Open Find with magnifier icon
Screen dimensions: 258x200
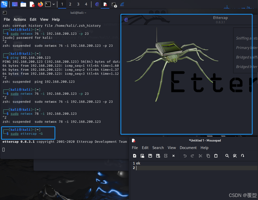click(227, 156)
